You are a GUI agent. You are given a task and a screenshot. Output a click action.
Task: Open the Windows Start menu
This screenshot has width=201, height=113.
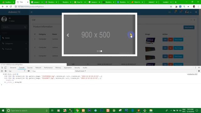click(x=3, y=110)
